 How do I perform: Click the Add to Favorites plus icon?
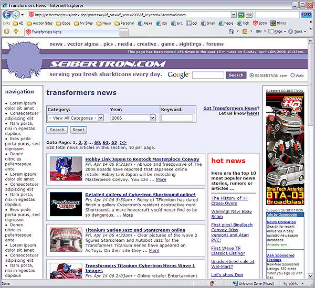(16, 31)
